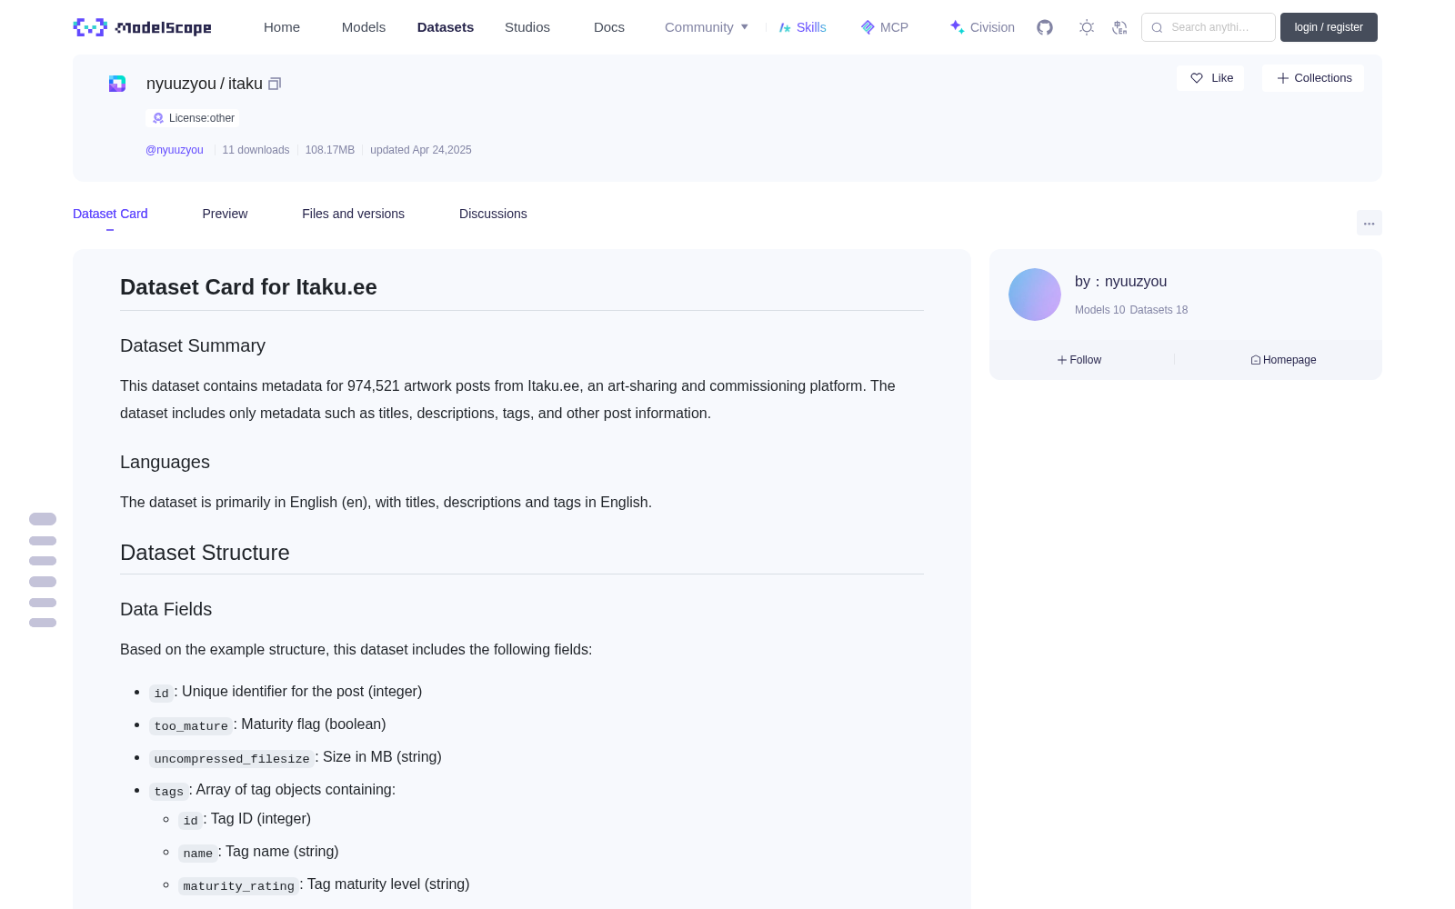
Task: Go to Home in navigation
Action: [x=282, y=27]
